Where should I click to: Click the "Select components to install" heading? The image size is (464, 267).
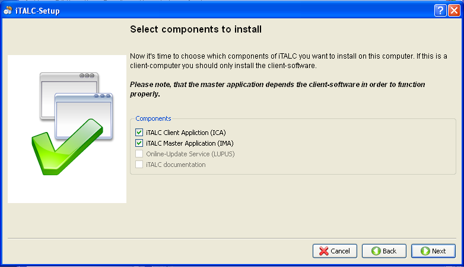[x=196, y=29]
